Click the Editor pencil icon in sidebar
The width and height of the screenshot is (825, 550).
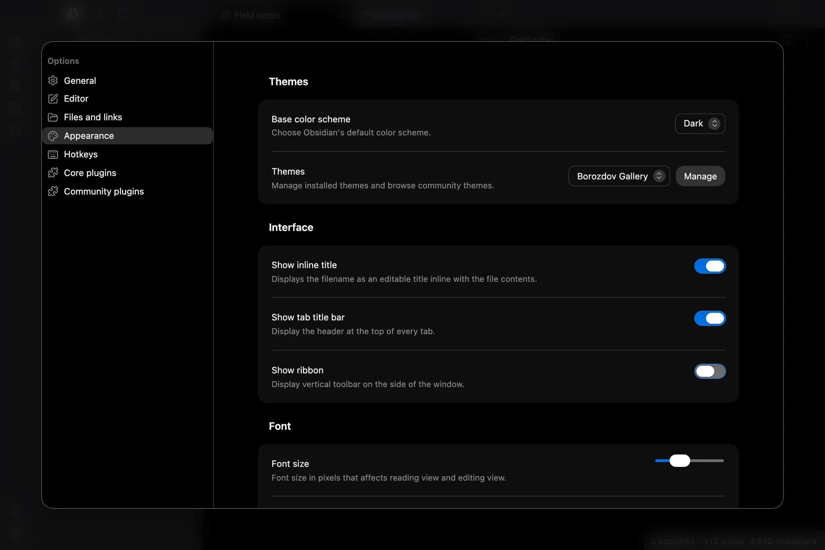[x=53, y=99]
